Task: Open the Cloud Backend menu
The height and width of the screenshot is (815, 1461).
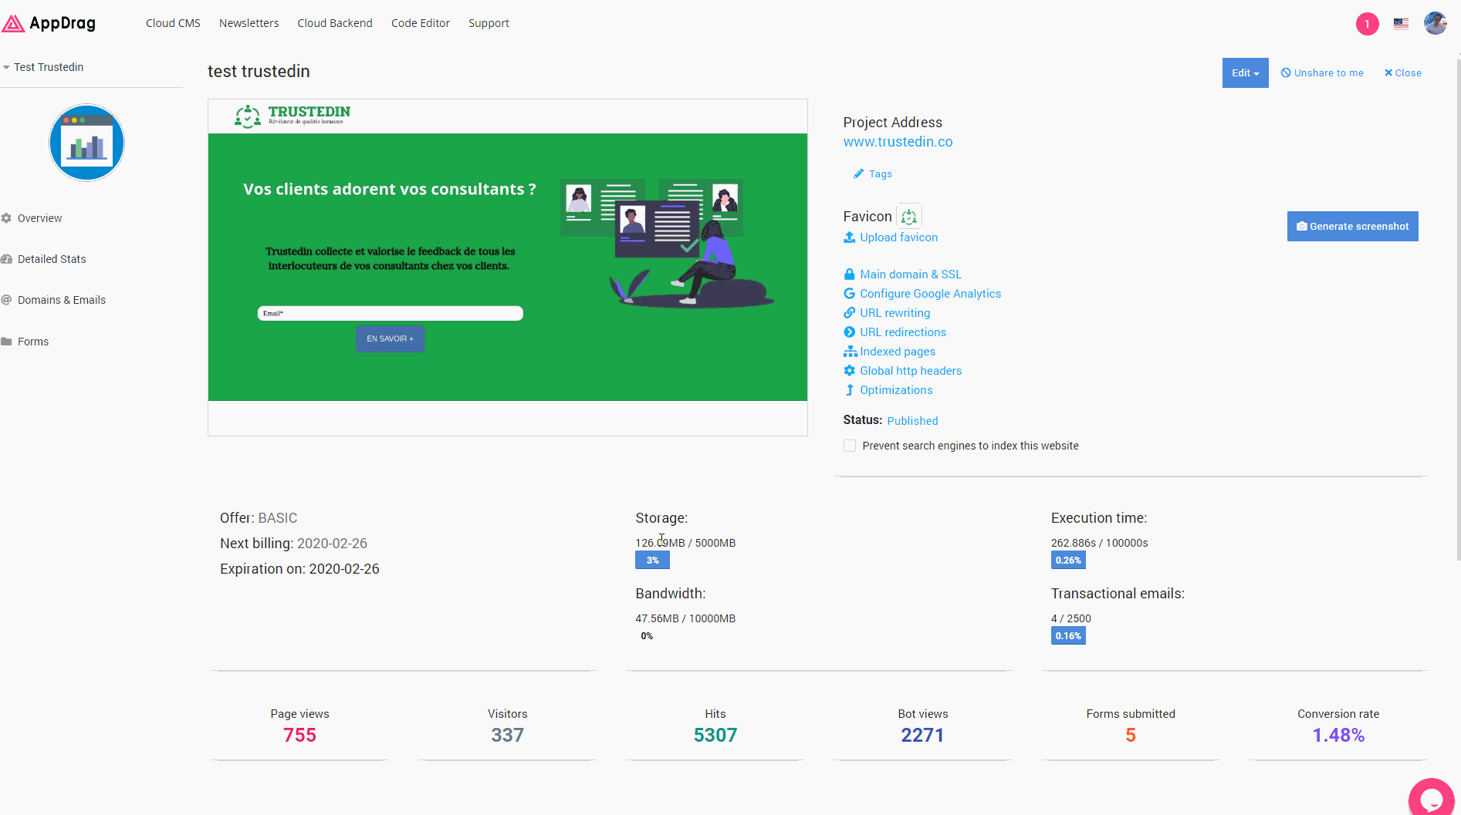Action: coord(335,23)
